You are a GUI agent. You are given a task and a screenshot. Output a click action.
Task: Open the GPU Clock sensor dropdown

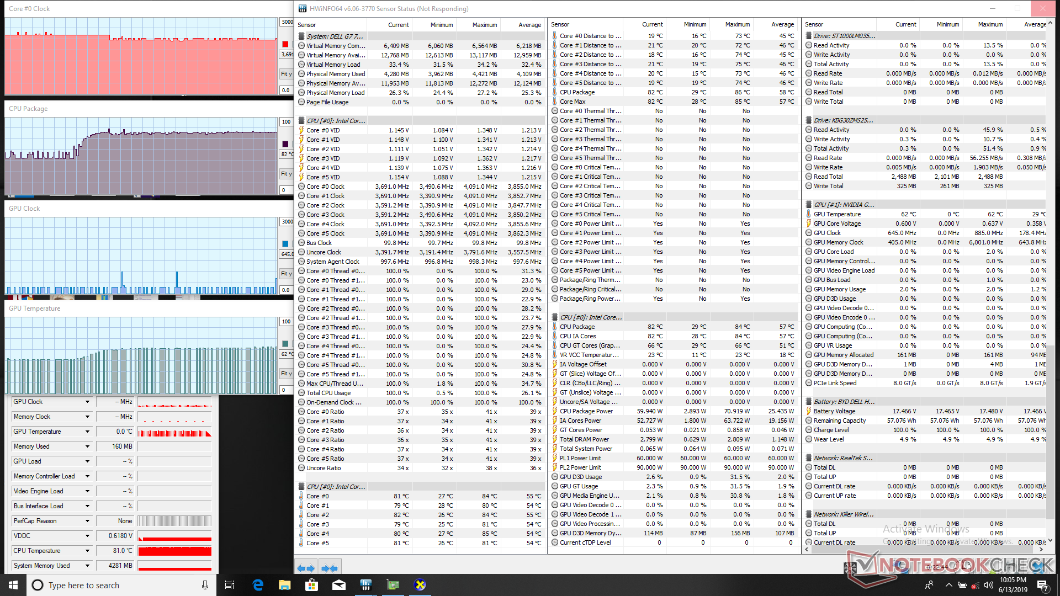point(87,402)
